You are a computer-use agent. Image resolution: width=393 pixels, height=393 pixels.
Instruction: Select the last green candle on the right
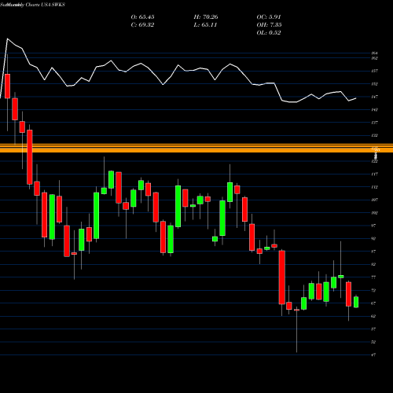tap(356, 302)
